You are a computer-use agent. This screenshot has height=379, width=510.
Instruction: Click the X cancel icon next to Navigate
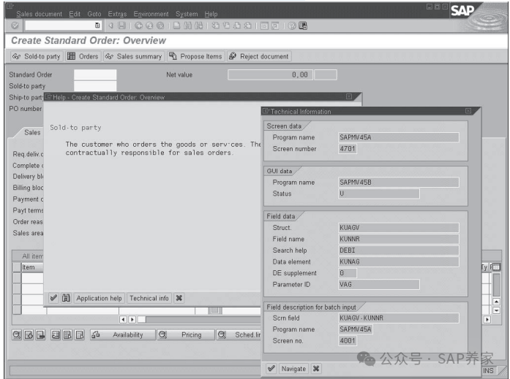[316, 369]
